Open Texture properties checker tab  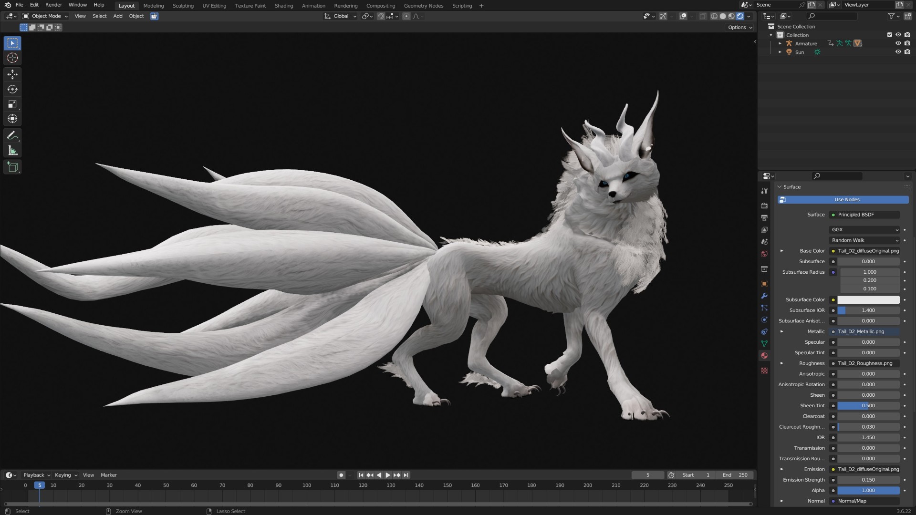764,371
